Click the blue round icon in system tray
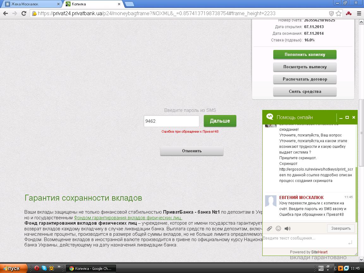The width and height of the screenshot is (364, 273). [x=346, y=268]
